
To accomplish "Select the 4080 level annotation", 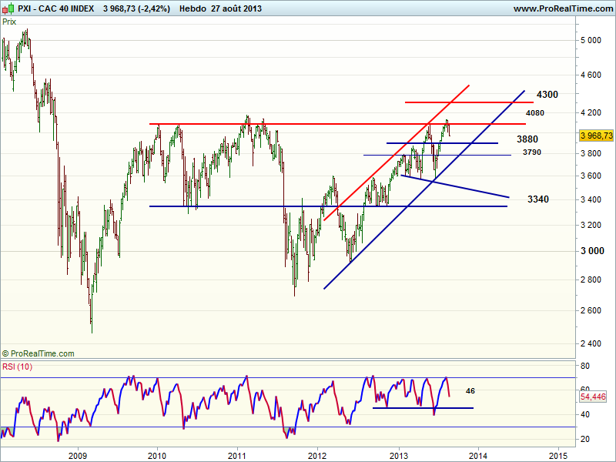I will 535,113.
